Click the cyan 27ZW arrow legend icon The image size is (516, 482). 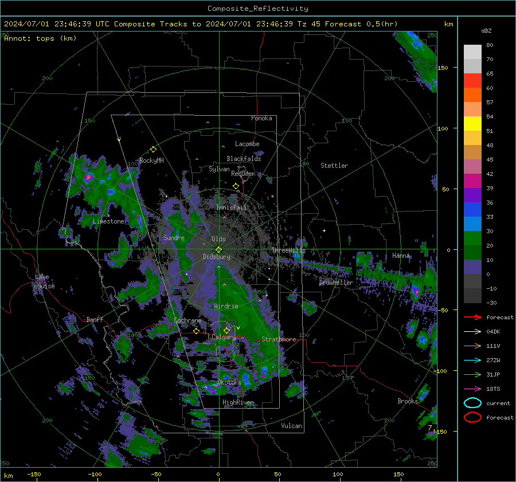point(472,360)
